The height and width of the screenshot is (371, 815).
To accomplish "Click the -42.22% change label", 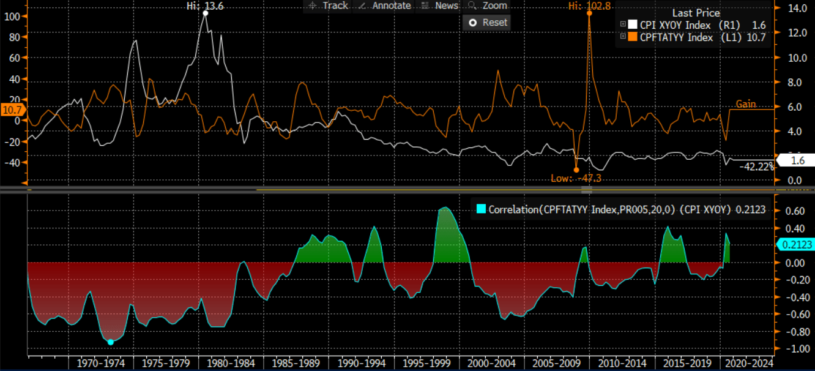I will click(756, 166).
